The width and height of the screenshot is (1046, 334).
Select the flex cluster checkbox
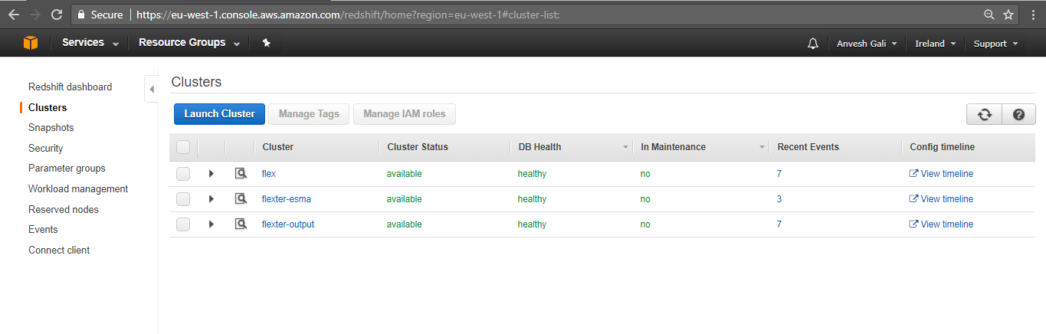[183, 174]
